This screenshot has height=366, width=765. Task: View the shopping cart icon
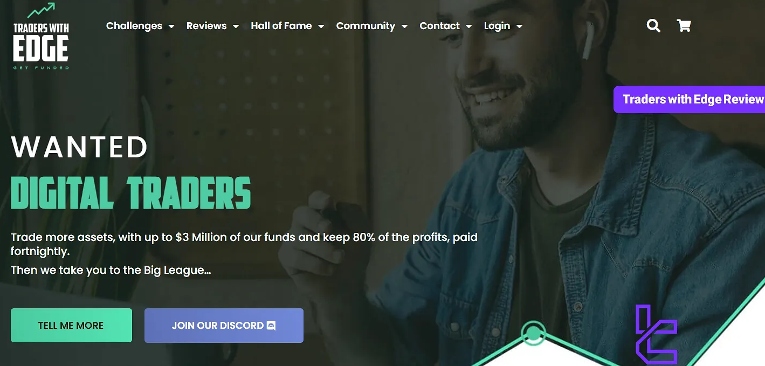tap(684, 25)
